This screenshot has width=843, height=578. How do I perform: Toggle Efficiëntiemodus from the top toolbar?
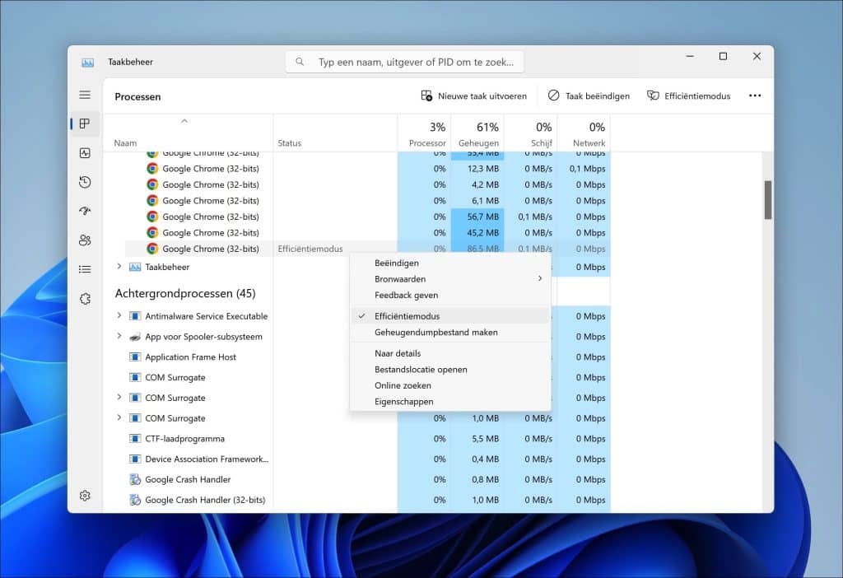689,96
